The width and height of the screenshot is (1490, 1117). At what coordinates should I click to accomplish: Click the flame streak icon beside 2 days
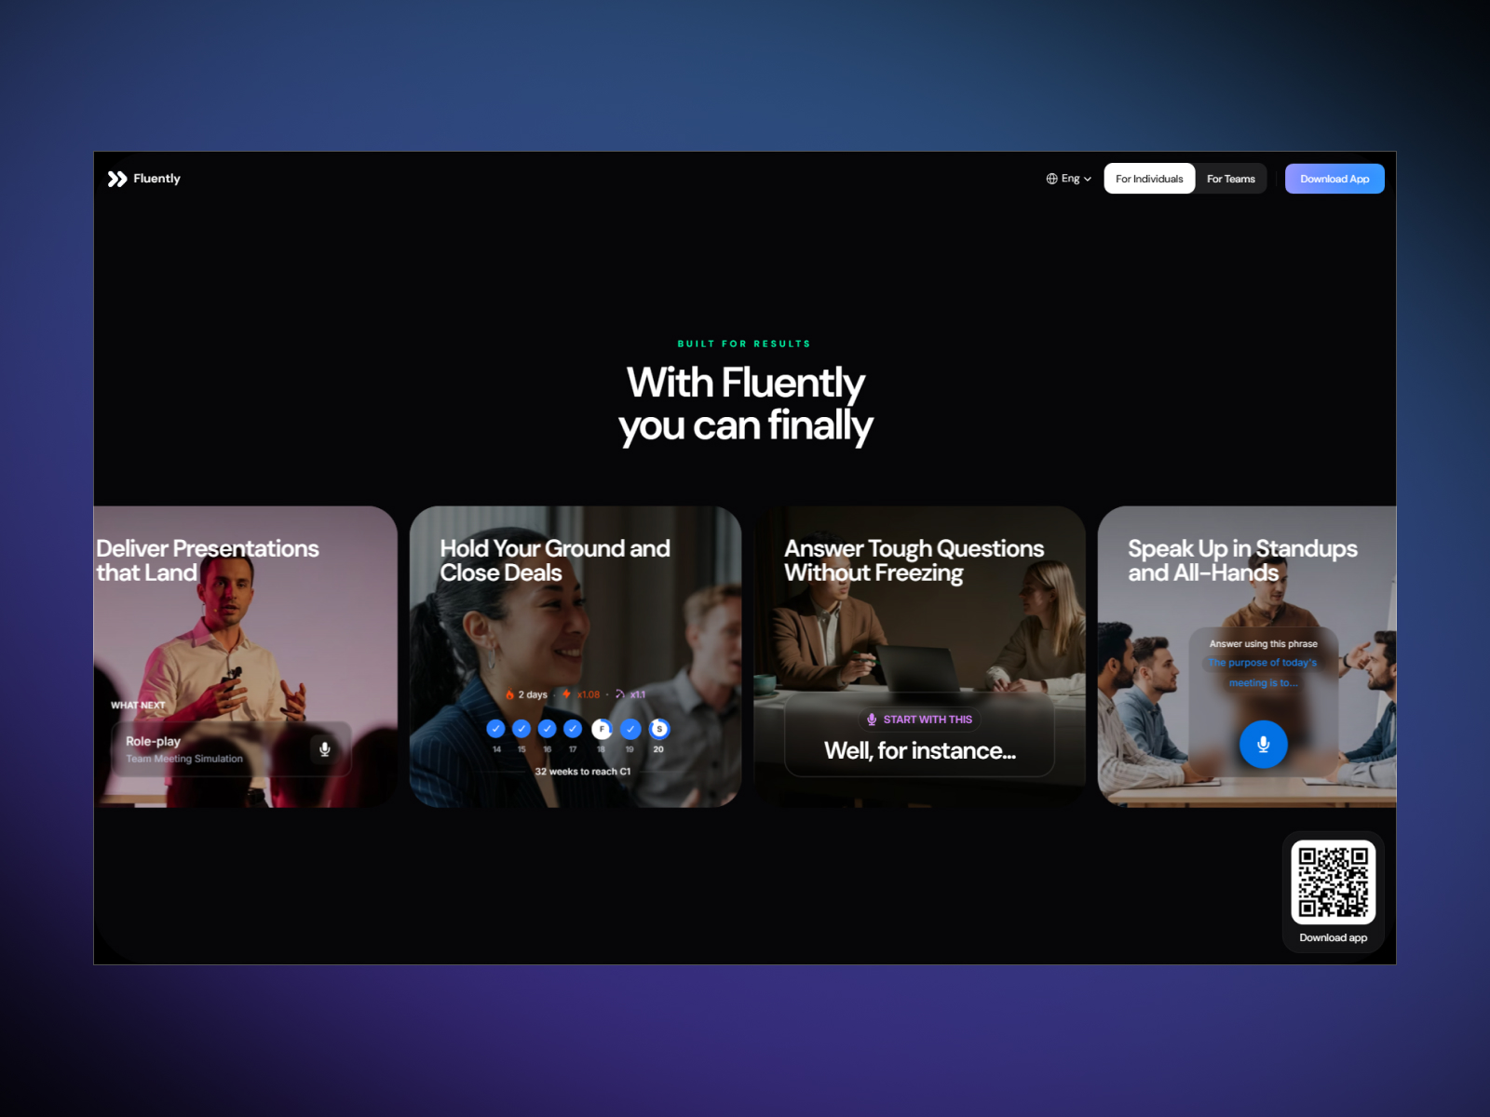pyautogui.click(x=509, y=694)
